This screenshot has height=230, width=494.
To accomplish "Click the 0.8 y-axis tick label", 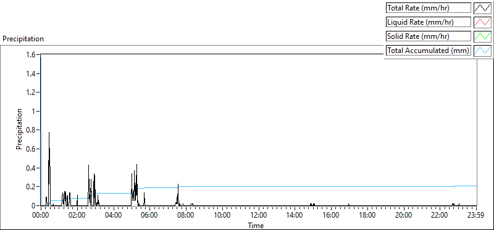I will [x=33, y=130].
